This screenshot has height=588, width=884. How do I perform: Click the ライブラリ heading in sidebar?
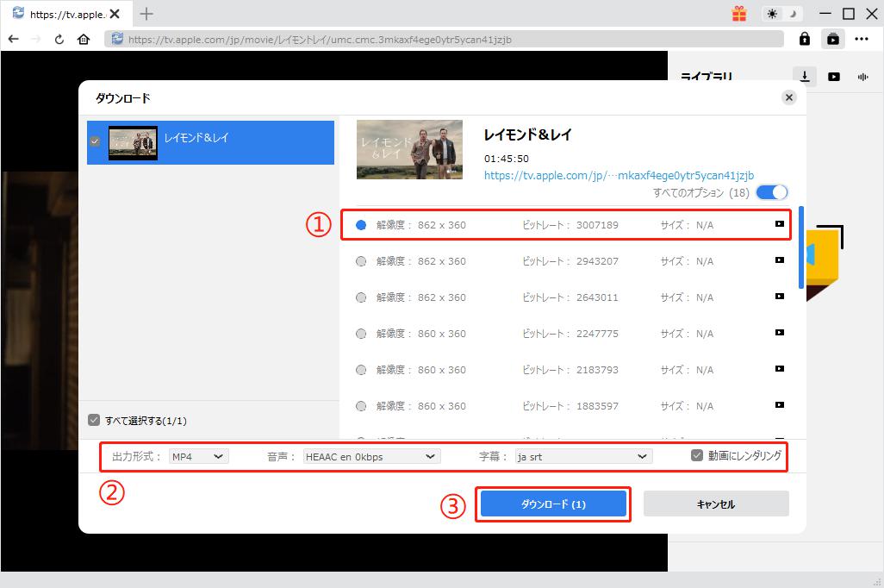click(x=707, y=76)
